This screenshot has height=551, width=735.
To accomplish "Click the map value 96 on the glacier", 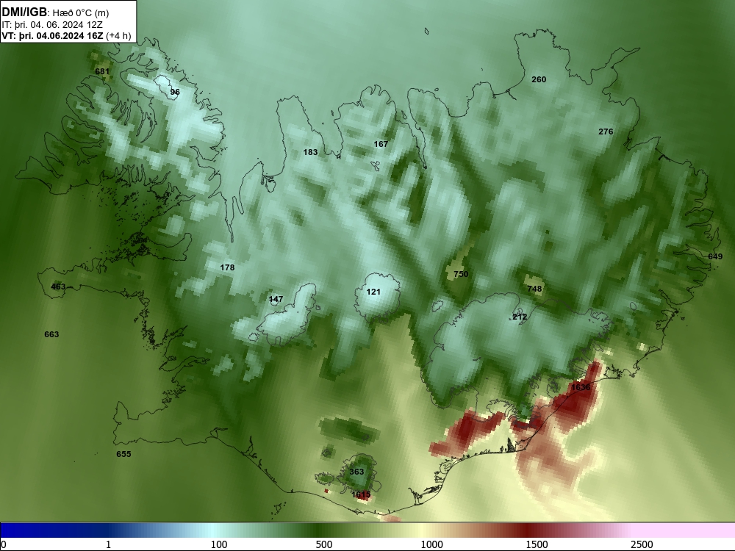I will 175,92.
